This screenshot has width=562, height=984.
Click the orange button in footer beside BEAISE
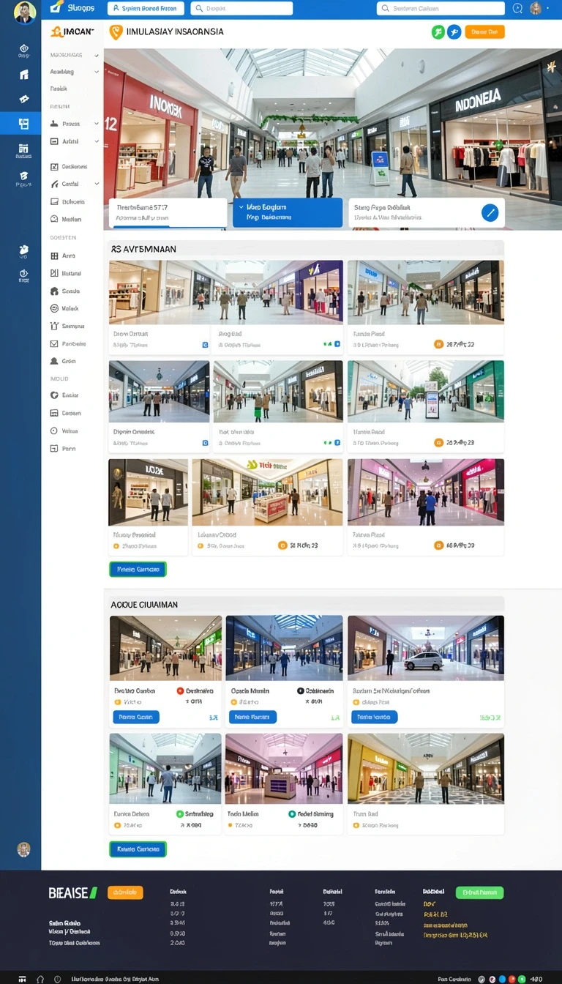pyautogui.click(x=125, y=892)
